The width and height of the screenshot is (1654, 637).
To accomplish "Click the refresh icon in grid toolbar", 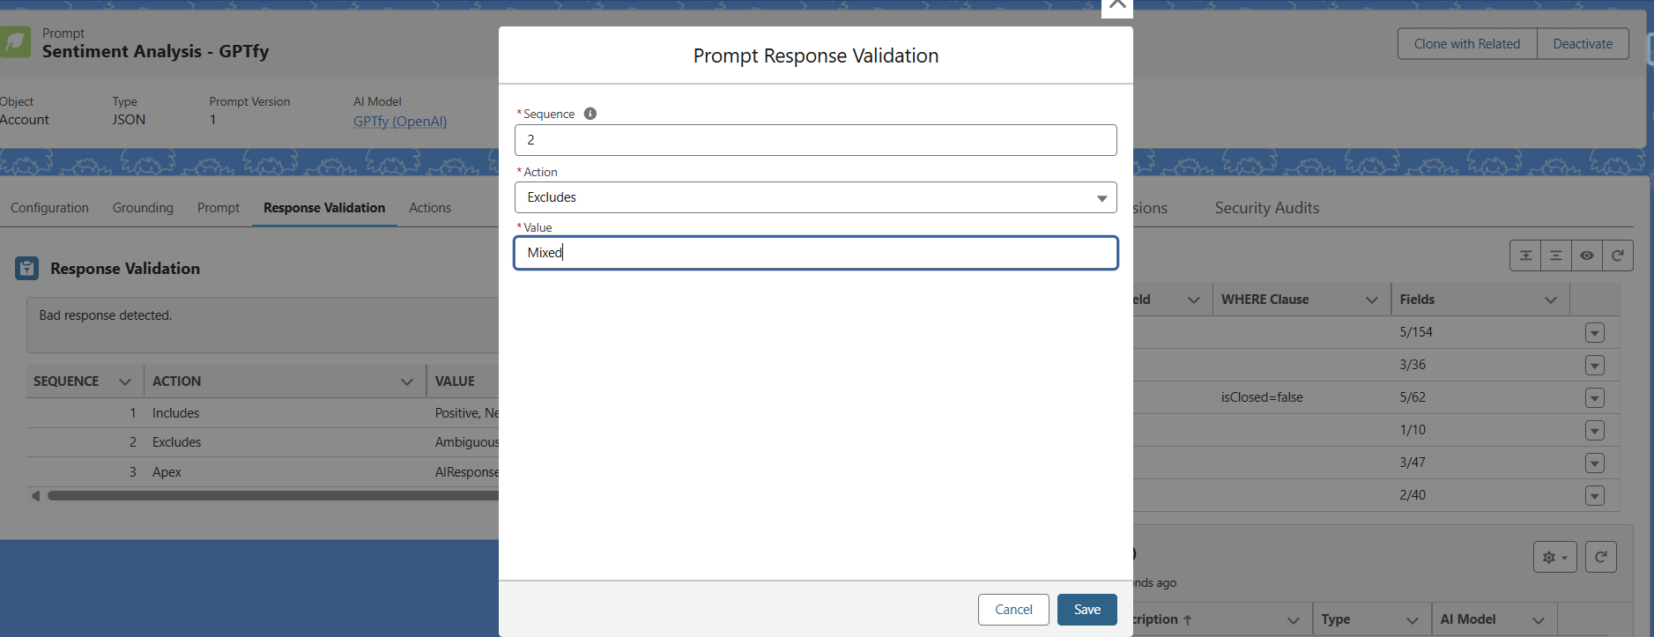I will point(1618,256).
